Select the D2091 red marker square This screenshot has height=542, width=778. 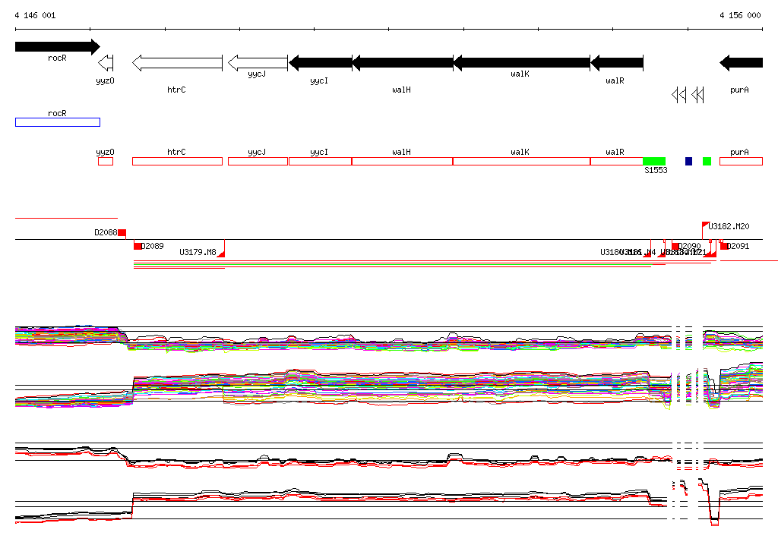pos(724,246)
